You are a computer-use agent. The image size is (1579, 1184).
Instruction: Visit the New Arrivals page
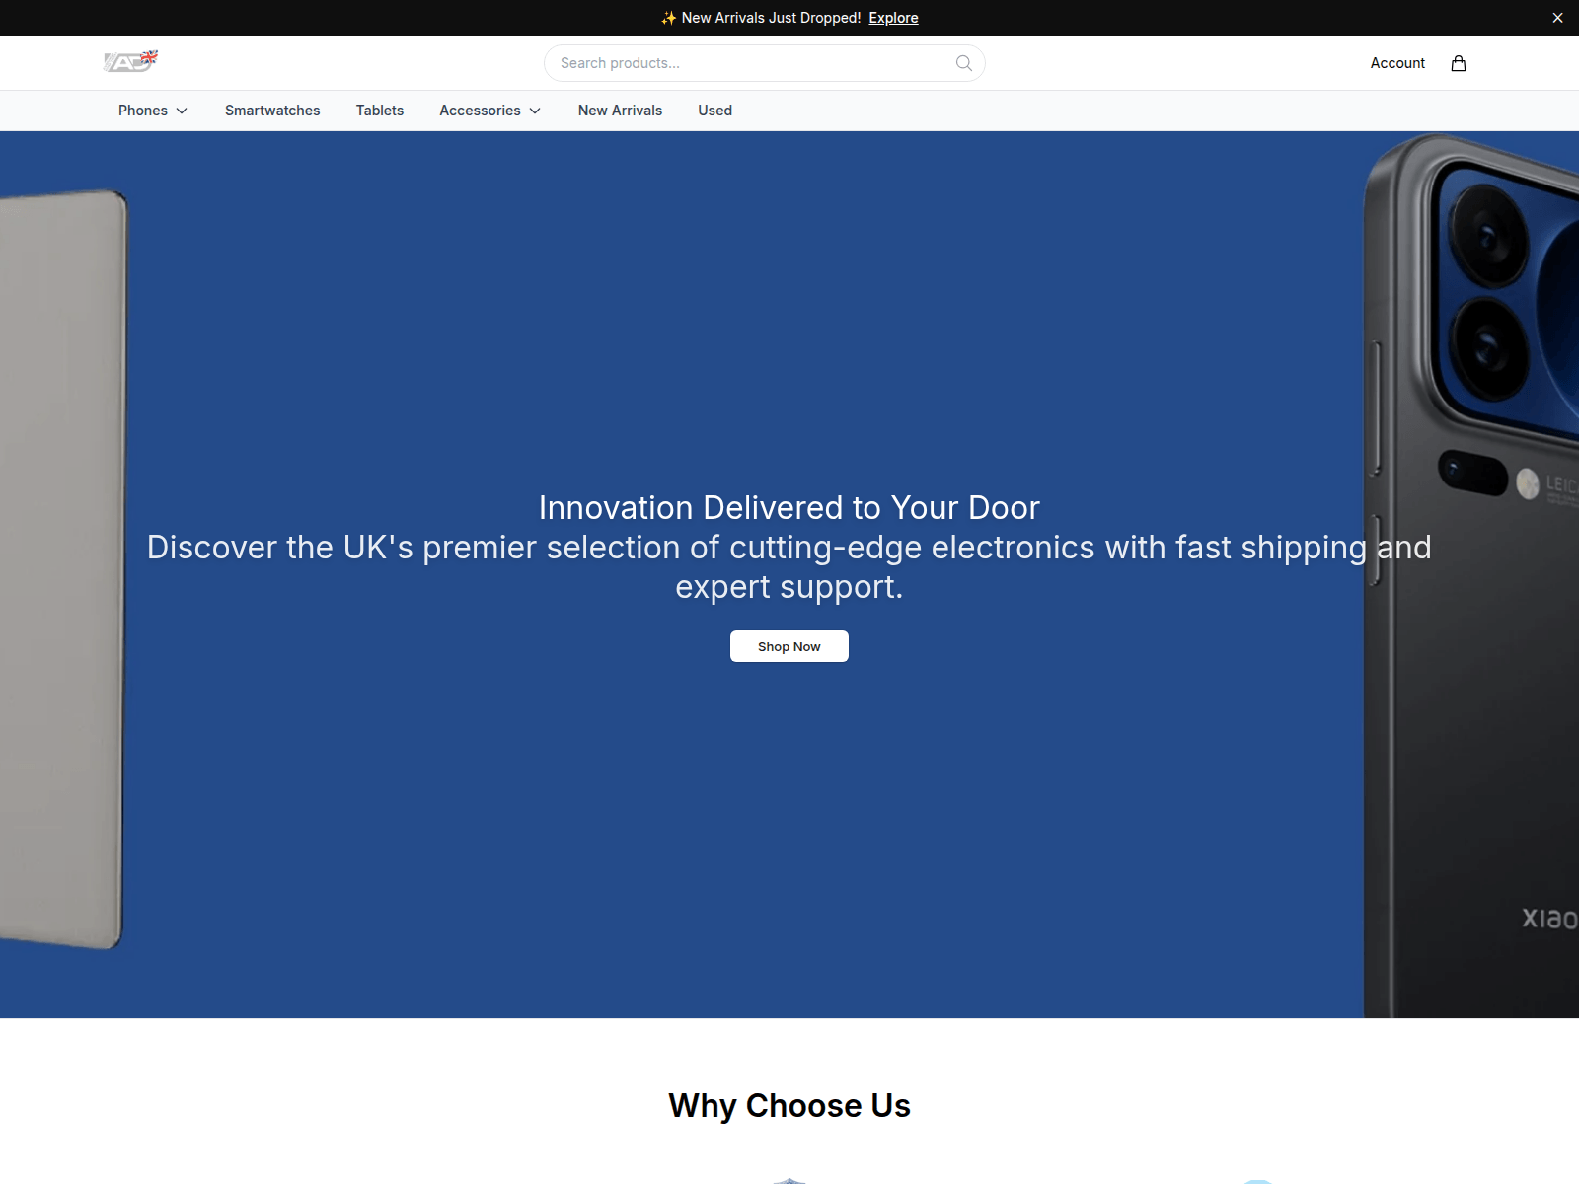620,111
